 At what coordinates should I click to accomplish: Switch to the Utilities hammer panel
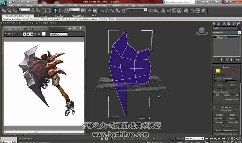point(239,23)
